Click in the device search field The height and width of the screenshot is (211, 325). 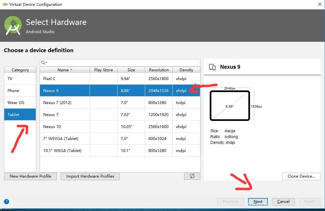click(x=120, y=63)
